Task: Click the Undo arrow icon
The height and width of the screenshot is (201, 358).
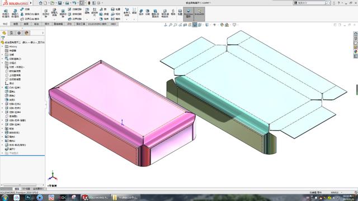Action: [x=74, y=3]
